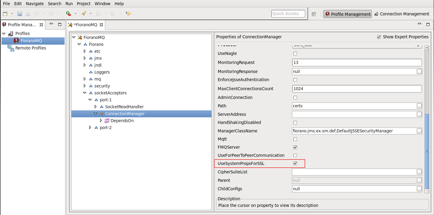Collapse the Profiles tree node
The image size is (434, 215).
coord(4,33)
